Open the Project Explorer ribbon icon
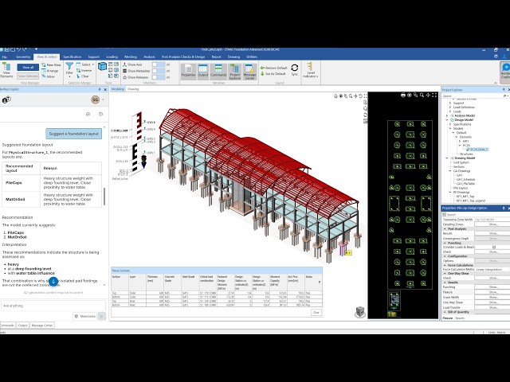This screenshot has height=382, width=510. (x=234, y=71)
